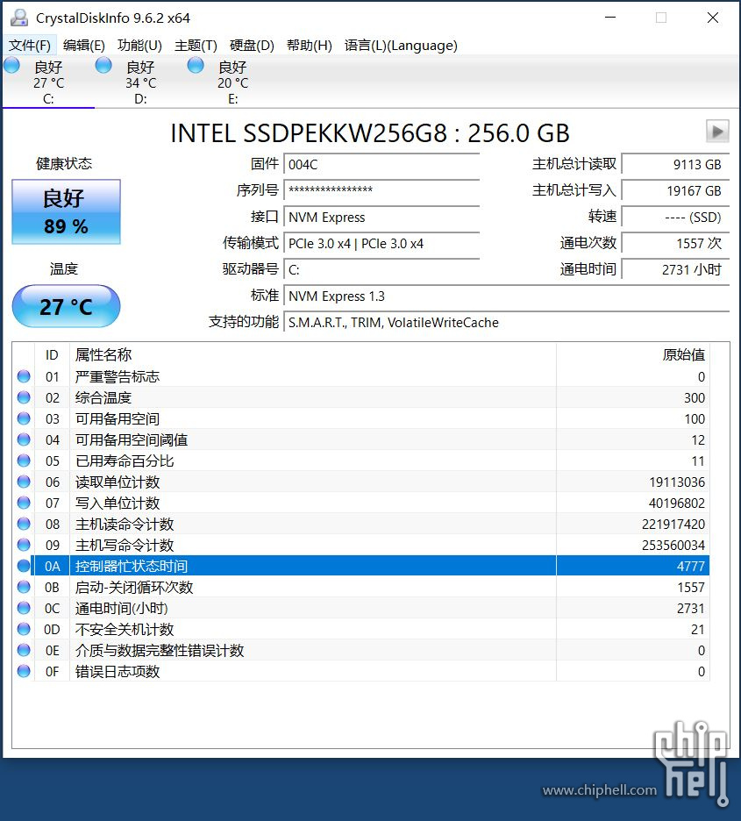This screenshot has width=741, height=821.
Task: Click the masked serial number field
Action: tap(381, 190)
